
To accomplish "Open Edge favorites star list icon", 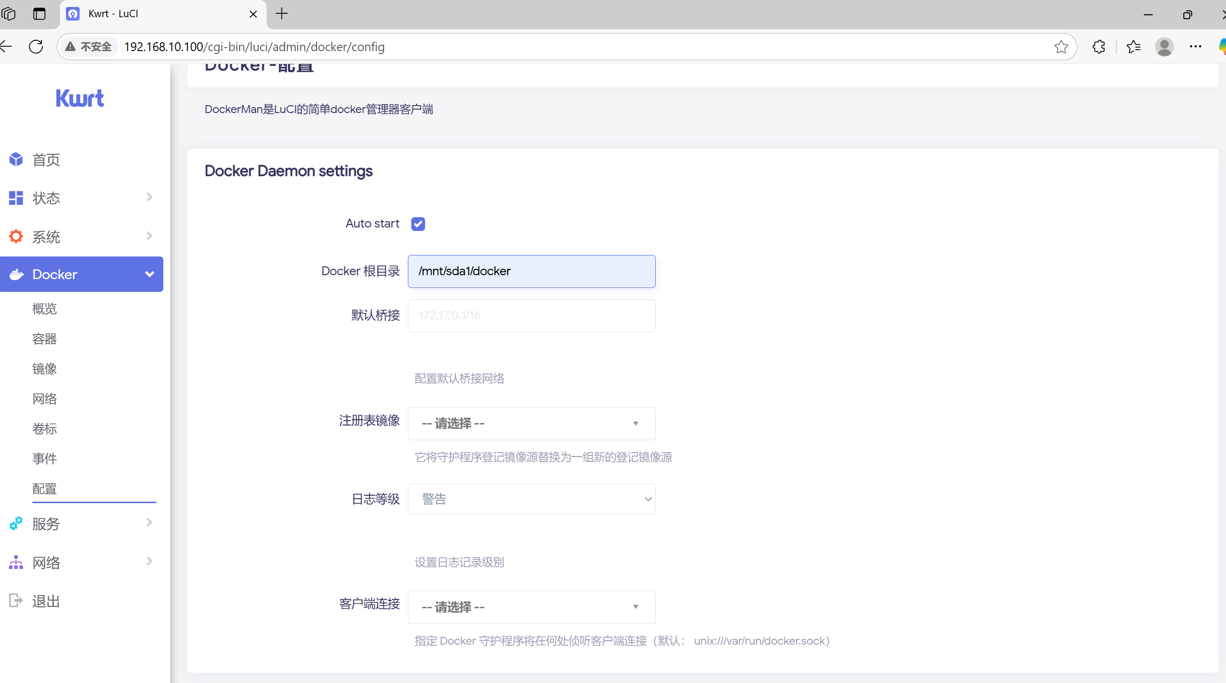I will pos(1133,47).
